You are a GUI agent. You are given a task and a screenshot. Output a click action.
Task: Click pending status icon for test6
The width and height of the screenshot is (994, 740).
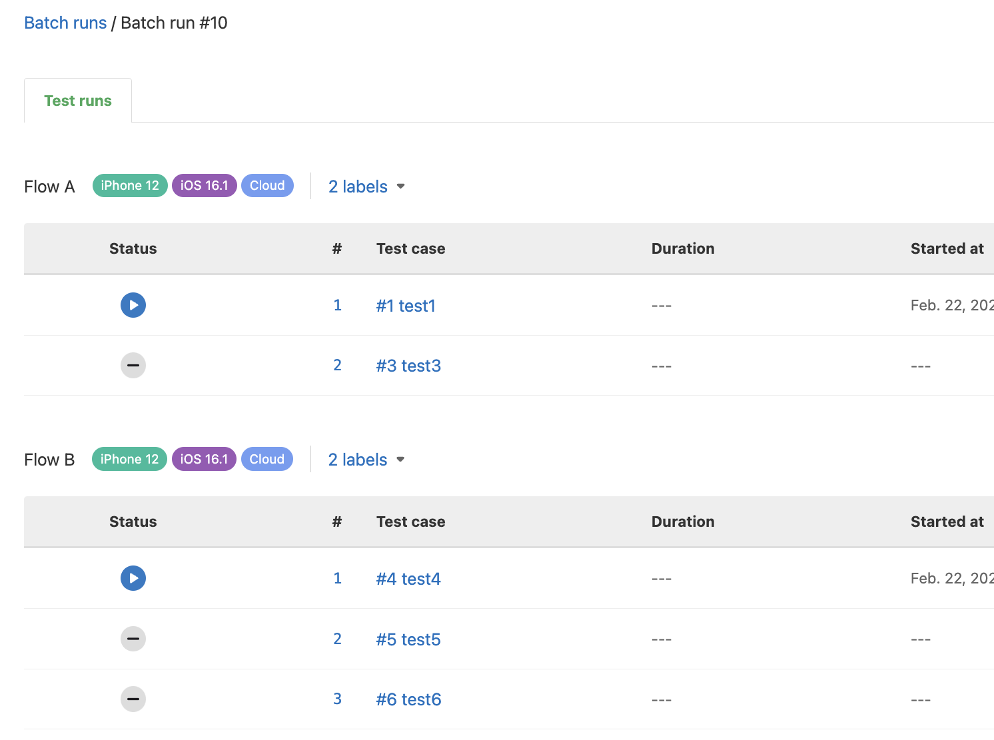[133, 699]
